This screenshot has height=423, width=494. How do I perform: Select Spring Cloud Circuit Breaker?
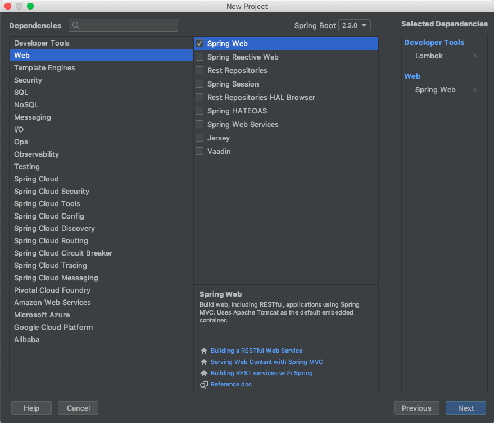pyautogui.click(x=101, y=253)
